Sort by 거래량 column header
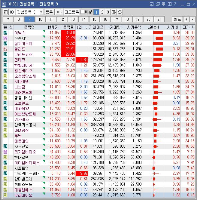Image resolution: width=197 pixels, height=200 pixels. pyautogui.click(x=115, y=27)
